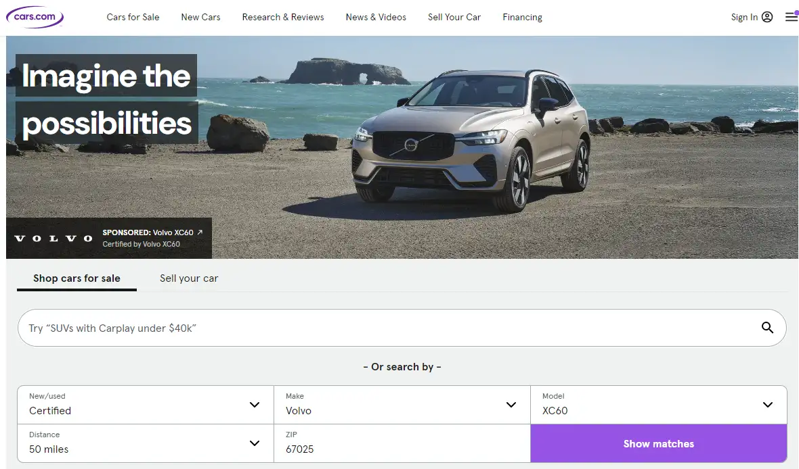Screen dimensions: 799x469
Task: Open New Cars menu
Action: click(x=201, y=17)
